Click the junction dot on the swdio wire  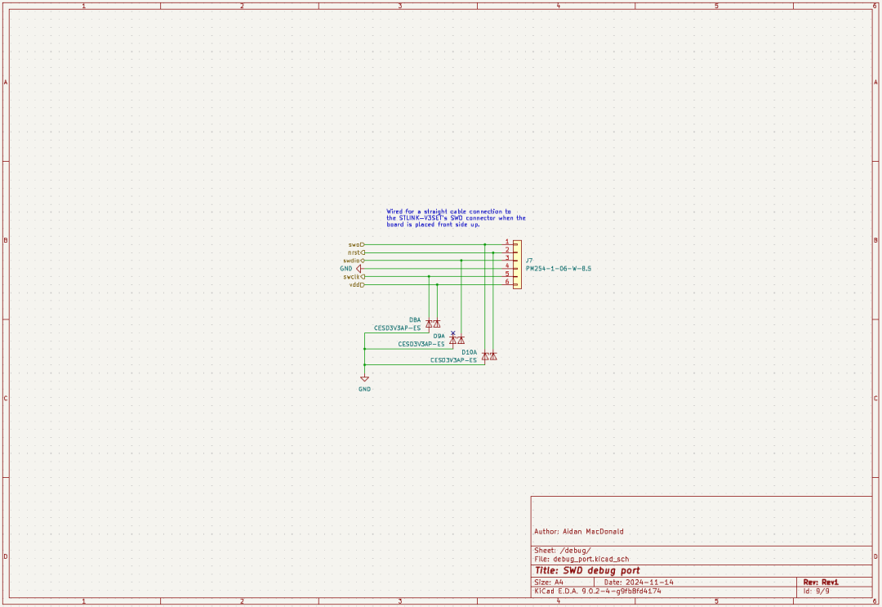(x=461, y=261)
